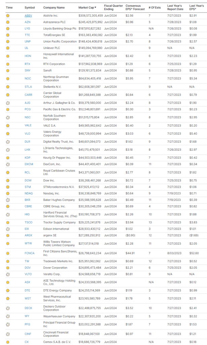Image resolution: width=207 pixels, height=345 pixels.
Task: Open the RTX symbol link
Action: click(28, 64)
